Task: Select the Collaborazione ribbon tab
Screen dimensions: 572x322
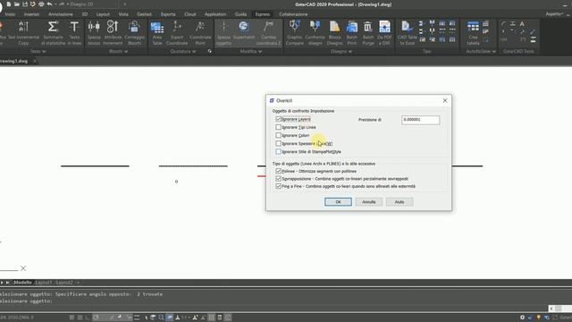Action: pyautogui.click(x=293, y=14)
